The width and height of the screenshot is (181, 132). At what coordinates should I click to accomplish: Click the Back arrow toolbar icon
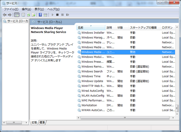[5, 15]
